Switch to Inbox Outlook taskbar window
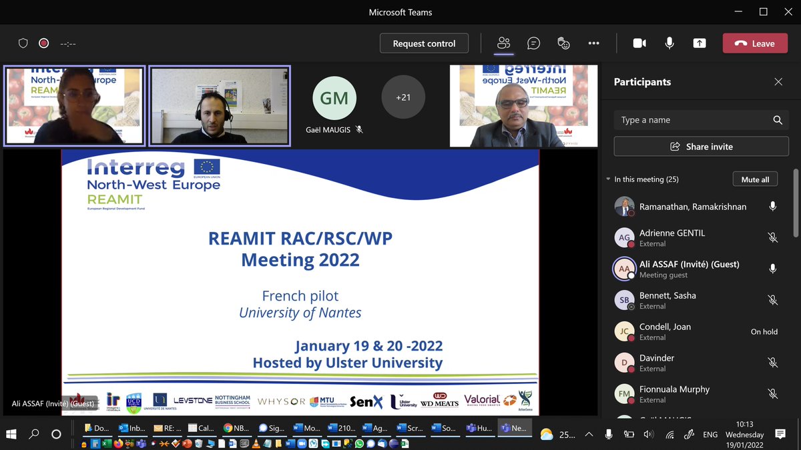This screenshot has height=450, width=801. (132, 428)
